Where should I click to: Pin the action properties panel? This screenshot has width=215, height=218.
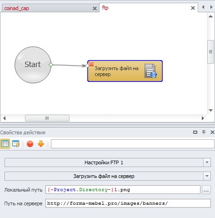(204, 132)
